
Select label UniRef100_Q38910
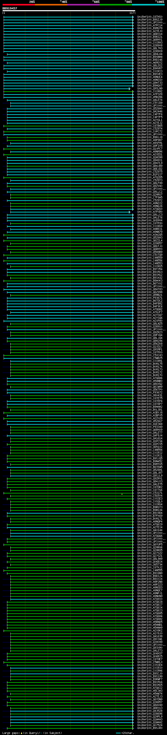[x=150, y=327]
